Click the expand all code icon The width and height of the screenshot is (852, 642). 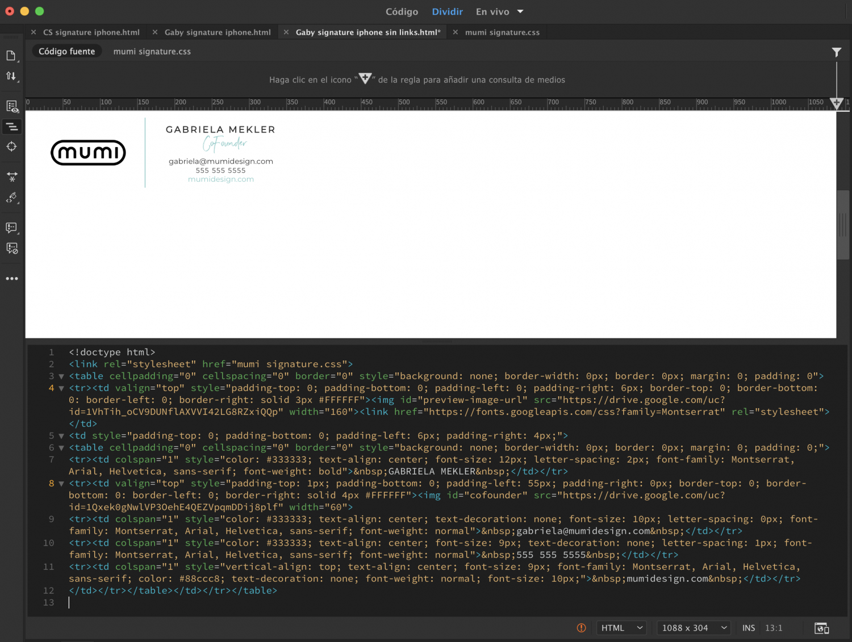coord(11,177)
